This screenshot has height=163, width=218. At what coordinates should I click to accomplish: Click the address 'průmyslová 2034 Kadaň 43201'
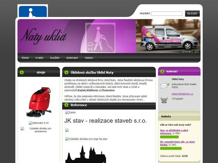pyautogui.click(x=184, y=86)
